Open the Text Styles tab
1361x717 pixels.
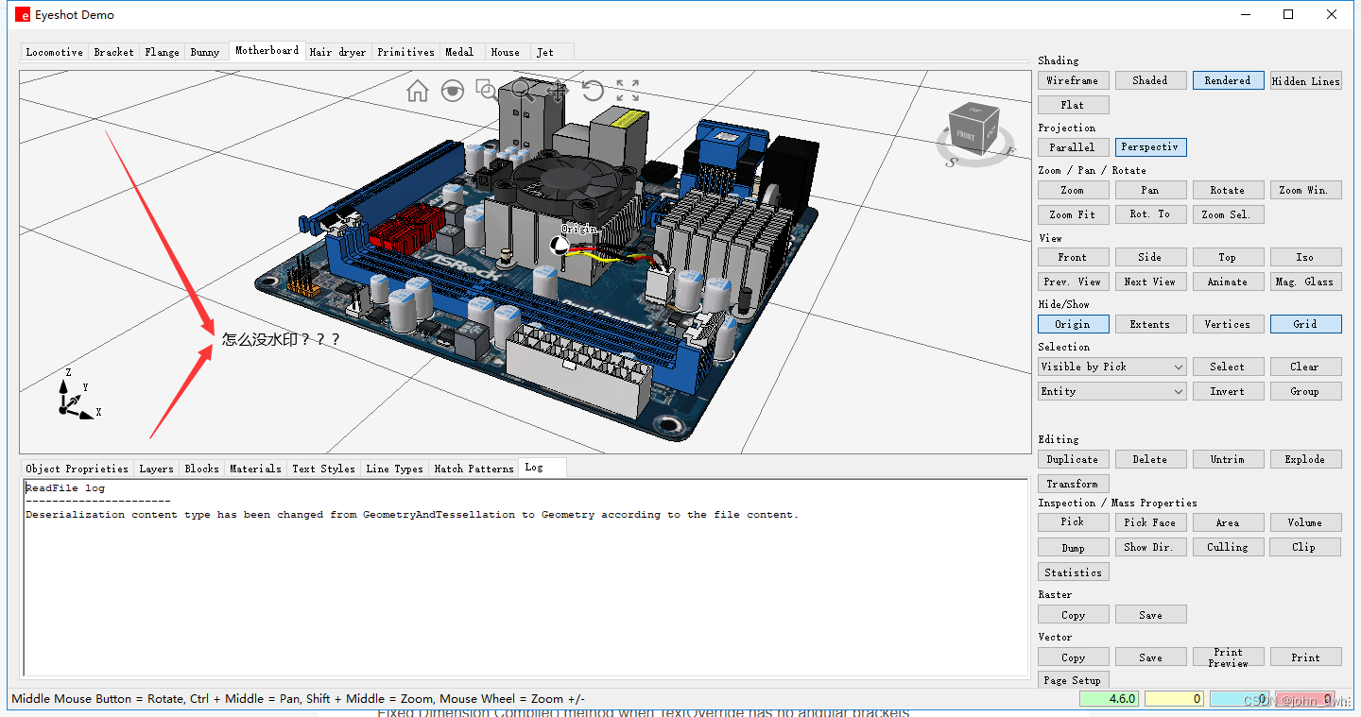[324, 469]
